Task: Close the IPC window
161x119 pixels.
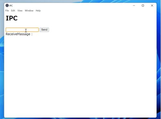Action: (152, 5)
